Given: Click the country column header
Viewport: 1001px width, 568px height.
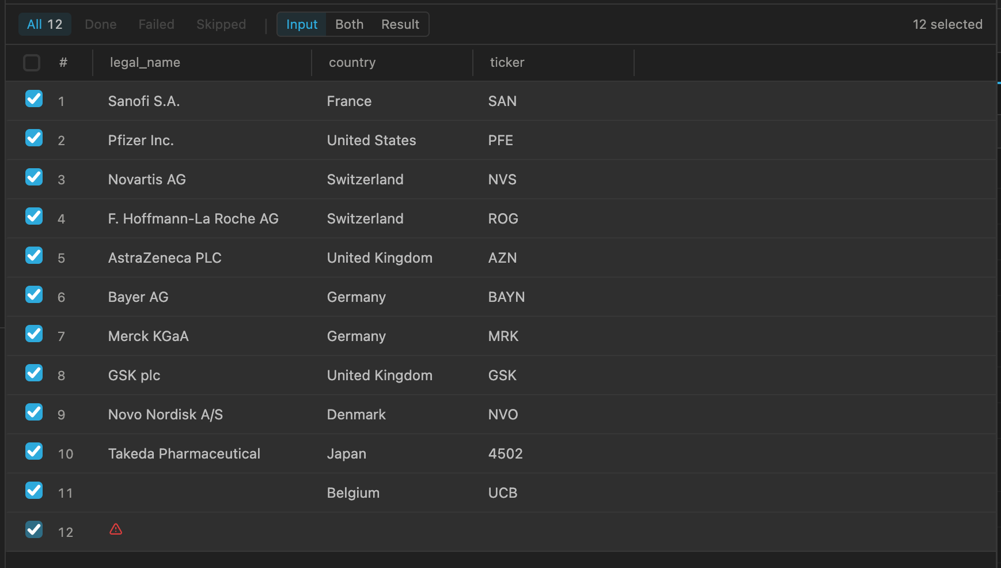Looking at the screenshot, I should click(352, 62).
